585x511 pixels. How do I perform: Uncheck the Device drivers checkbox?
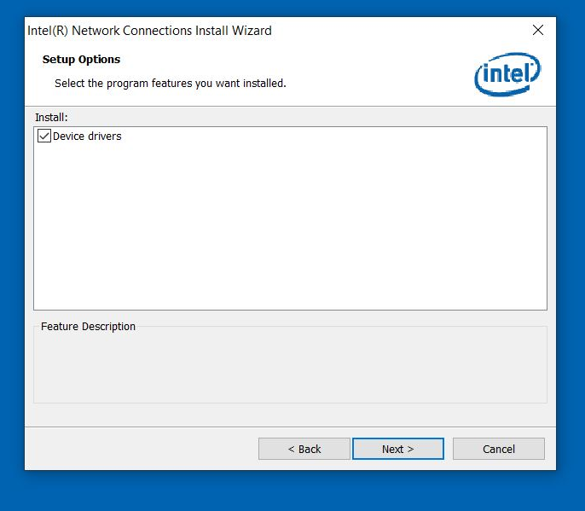pyautogui.click(x=44, y=136)
